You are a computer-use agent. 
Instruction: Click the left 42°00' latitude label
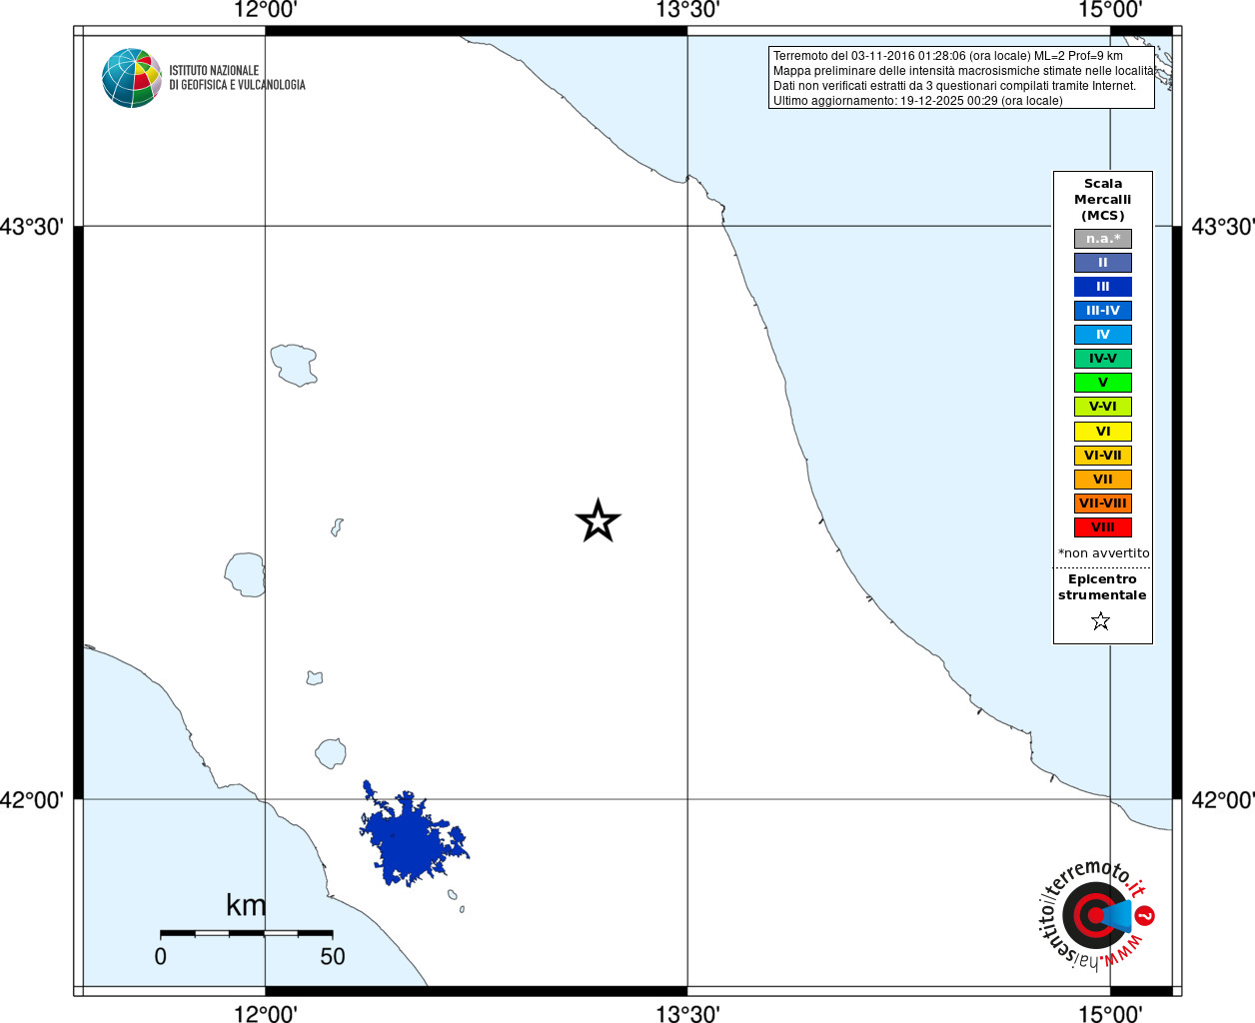coord(32,799)
